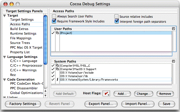Click Revert Panel button
Screen dimensions: 180x112
pos(60,104)
